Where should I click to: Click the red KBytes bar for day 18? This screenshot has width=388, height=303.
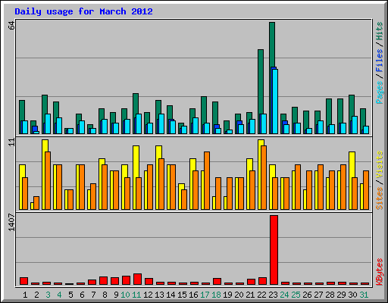[217, 282]
